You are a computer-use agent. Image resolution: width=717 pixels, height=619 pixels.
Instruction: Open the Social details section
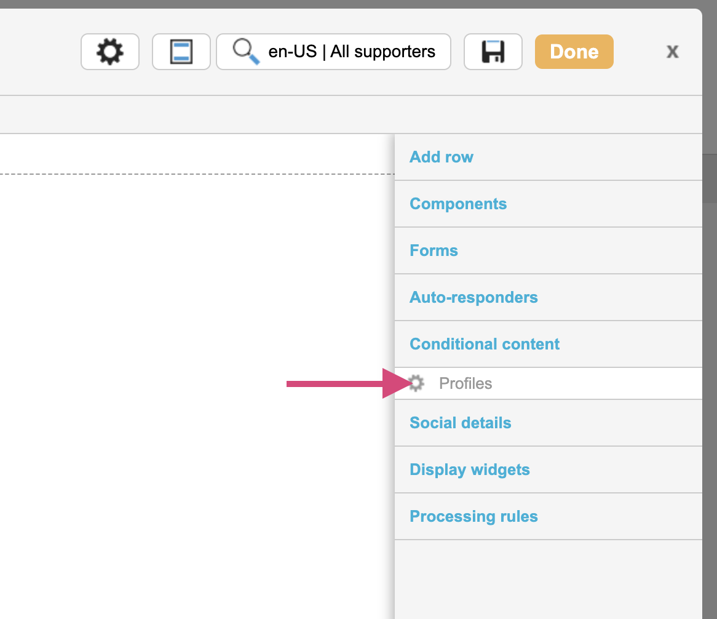click(460, 423)
